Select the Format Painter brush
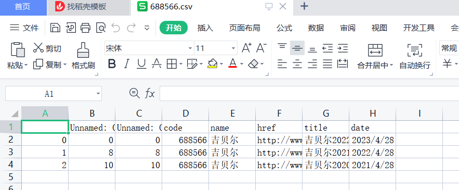This screenshot has height=190, width=459. click(83, 56)
